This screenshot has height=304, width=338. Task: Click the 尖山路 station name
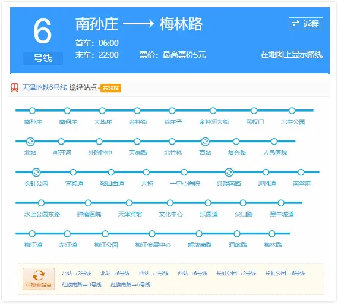[244, 214]
